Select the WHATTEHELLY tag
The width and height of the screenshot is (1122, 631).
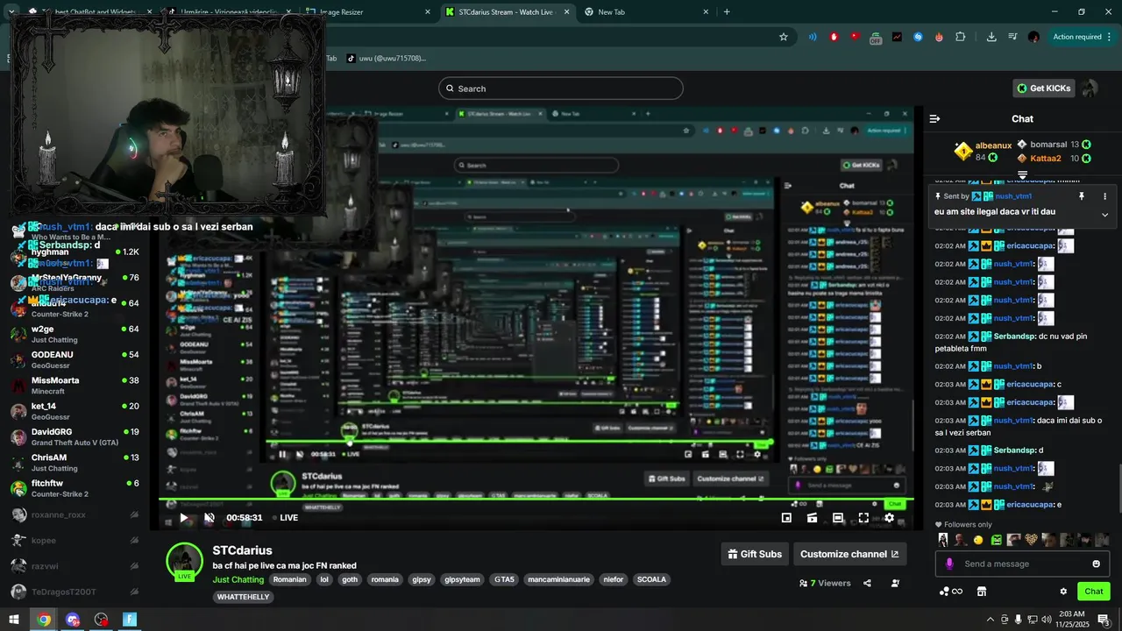[x=243, y=597]
